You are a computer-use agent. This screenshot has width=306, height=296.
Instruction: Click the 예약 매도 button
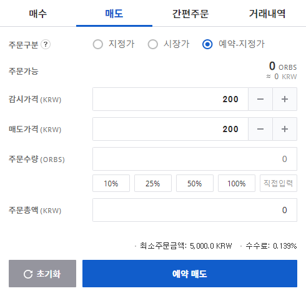coord(190,274)
